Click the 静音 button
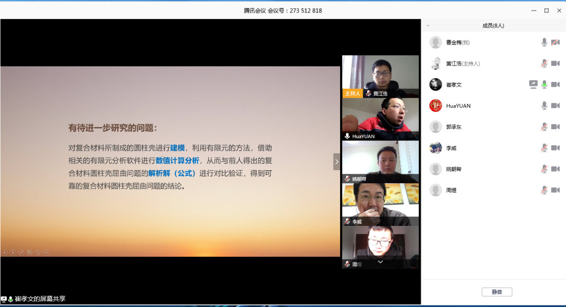 [x=496, y=292]
